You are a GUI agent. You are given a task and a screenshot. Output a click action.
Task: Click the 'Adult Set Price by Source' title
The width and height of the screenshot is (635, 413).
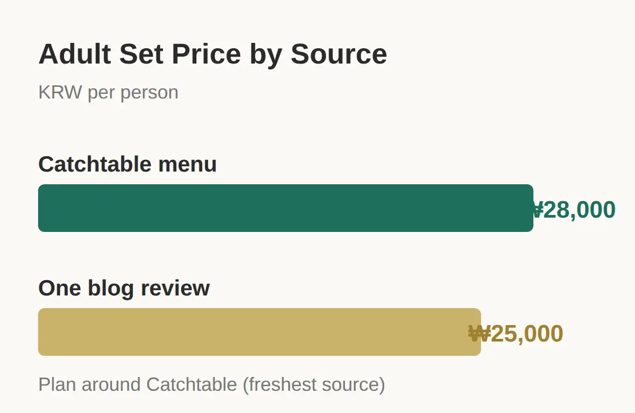pyautogui.click(x=213, y=54)
